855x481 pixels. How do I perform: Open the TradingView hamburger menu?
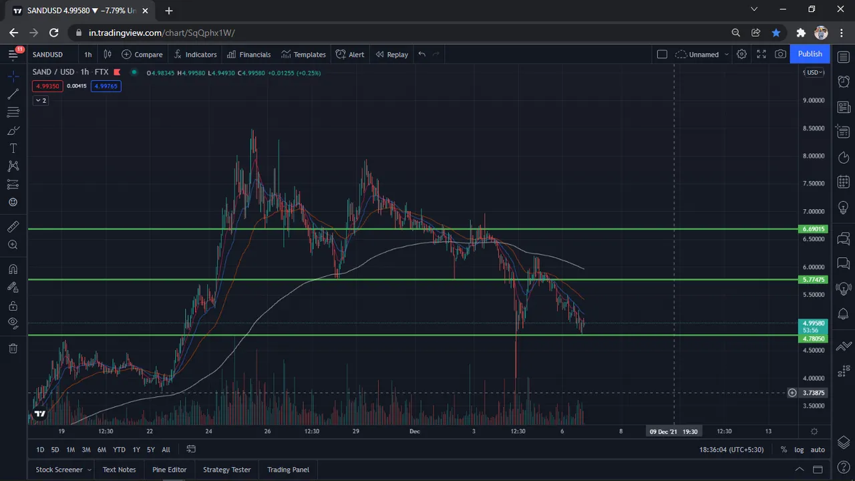coord(13,54)
